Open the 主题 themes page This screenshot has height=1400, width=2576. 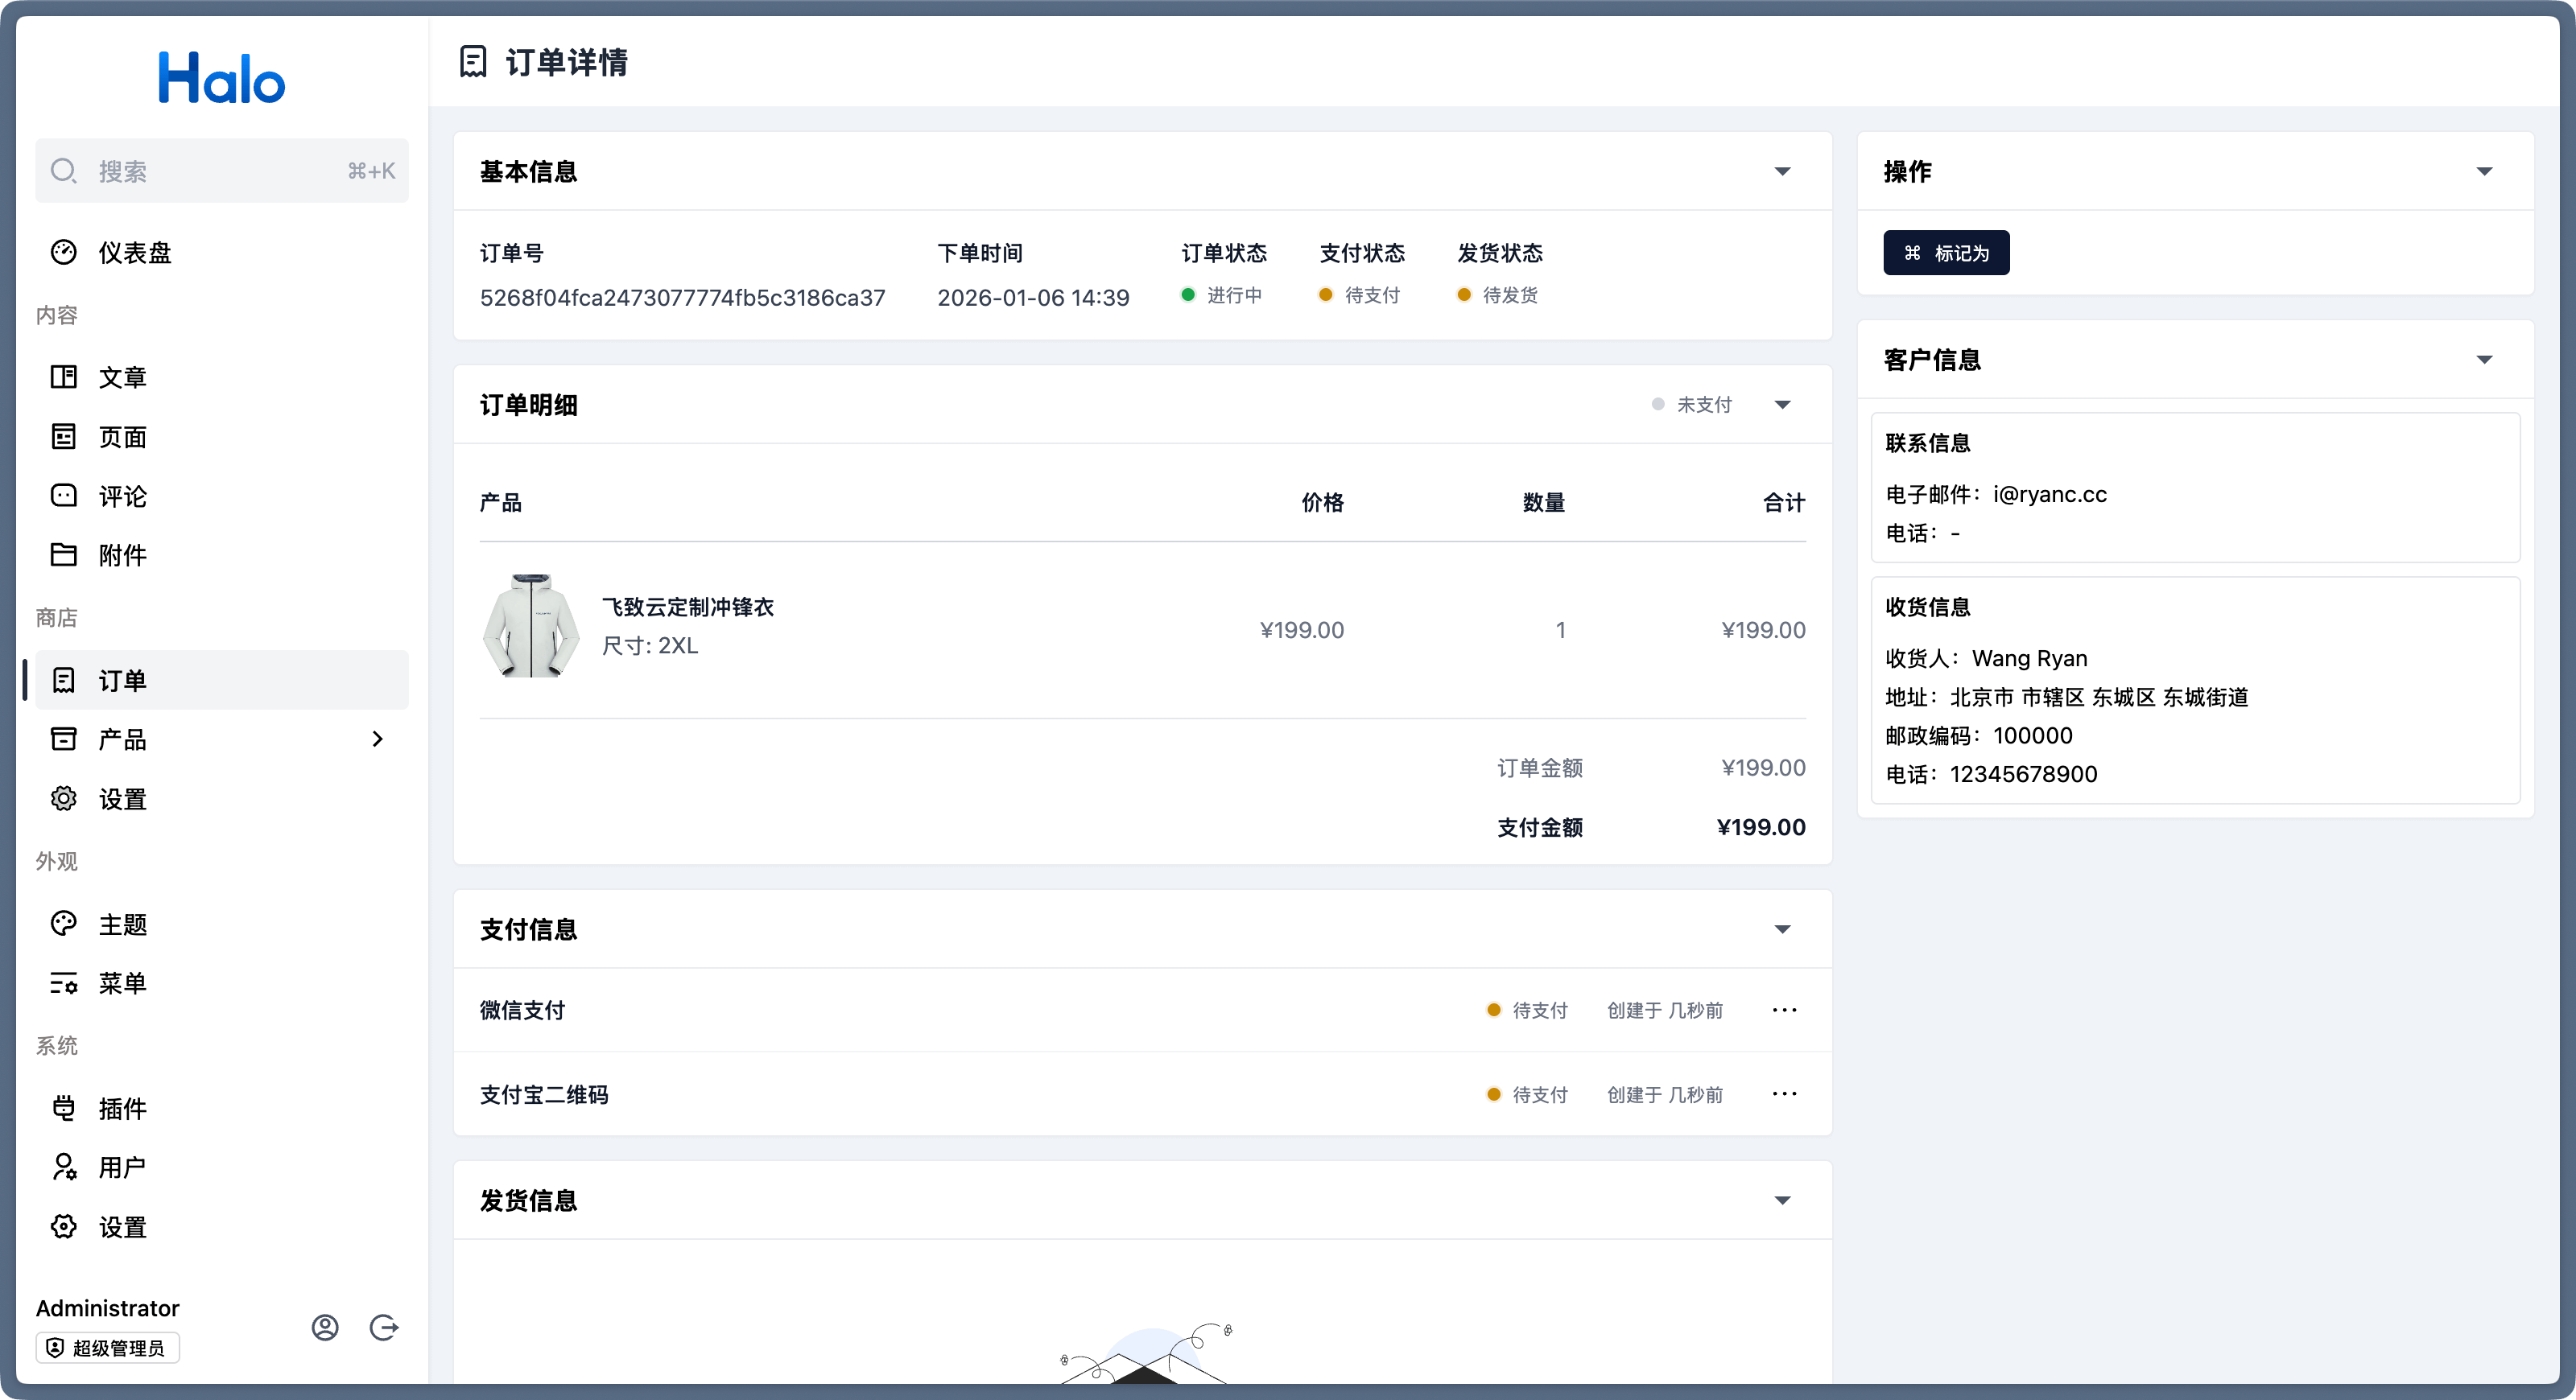coord(122,924)
